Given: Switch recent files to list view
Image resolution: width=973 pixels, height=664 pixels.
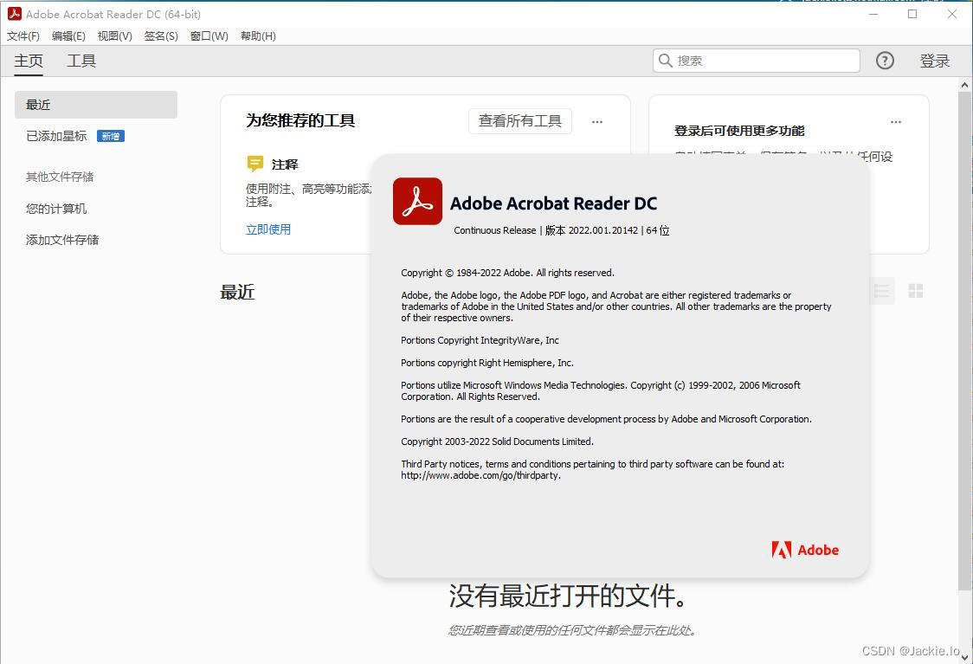Looking at the screenshot, I should coord(881,290).
